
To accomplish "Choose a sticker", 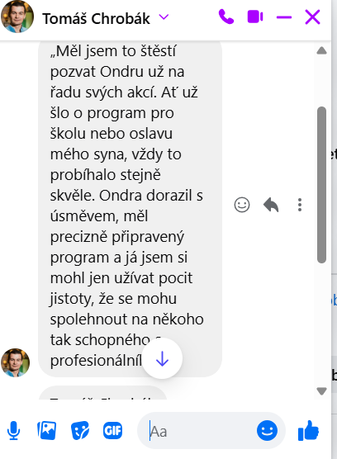I will [79, 430].
